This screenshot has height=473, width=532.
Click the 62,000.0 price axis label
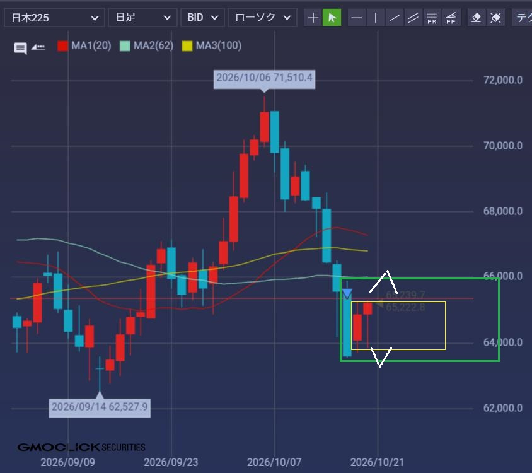pyautogui.click(x=503, y=408)
